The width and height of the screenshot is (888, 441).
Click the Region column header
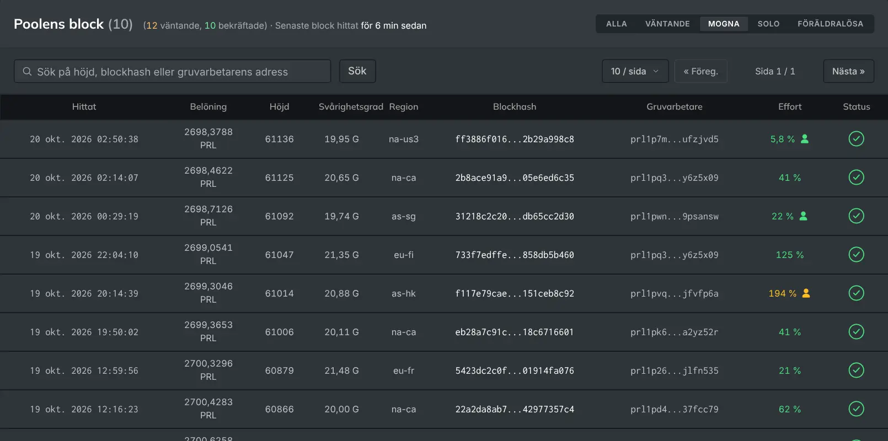(x=404, y=106)
